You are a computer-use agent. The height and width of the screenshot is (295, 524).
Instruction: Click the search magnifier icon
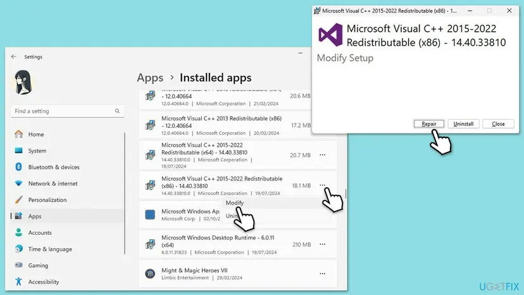coord(117,111)
